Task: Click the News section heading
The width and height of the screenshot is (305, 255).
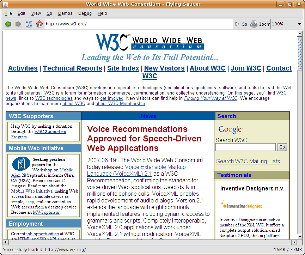Action: (148, 116)
